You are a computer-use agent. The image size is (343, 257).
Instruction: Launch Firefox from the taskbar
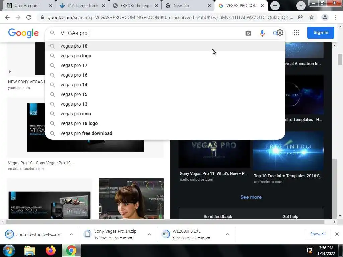coord(51,250)
